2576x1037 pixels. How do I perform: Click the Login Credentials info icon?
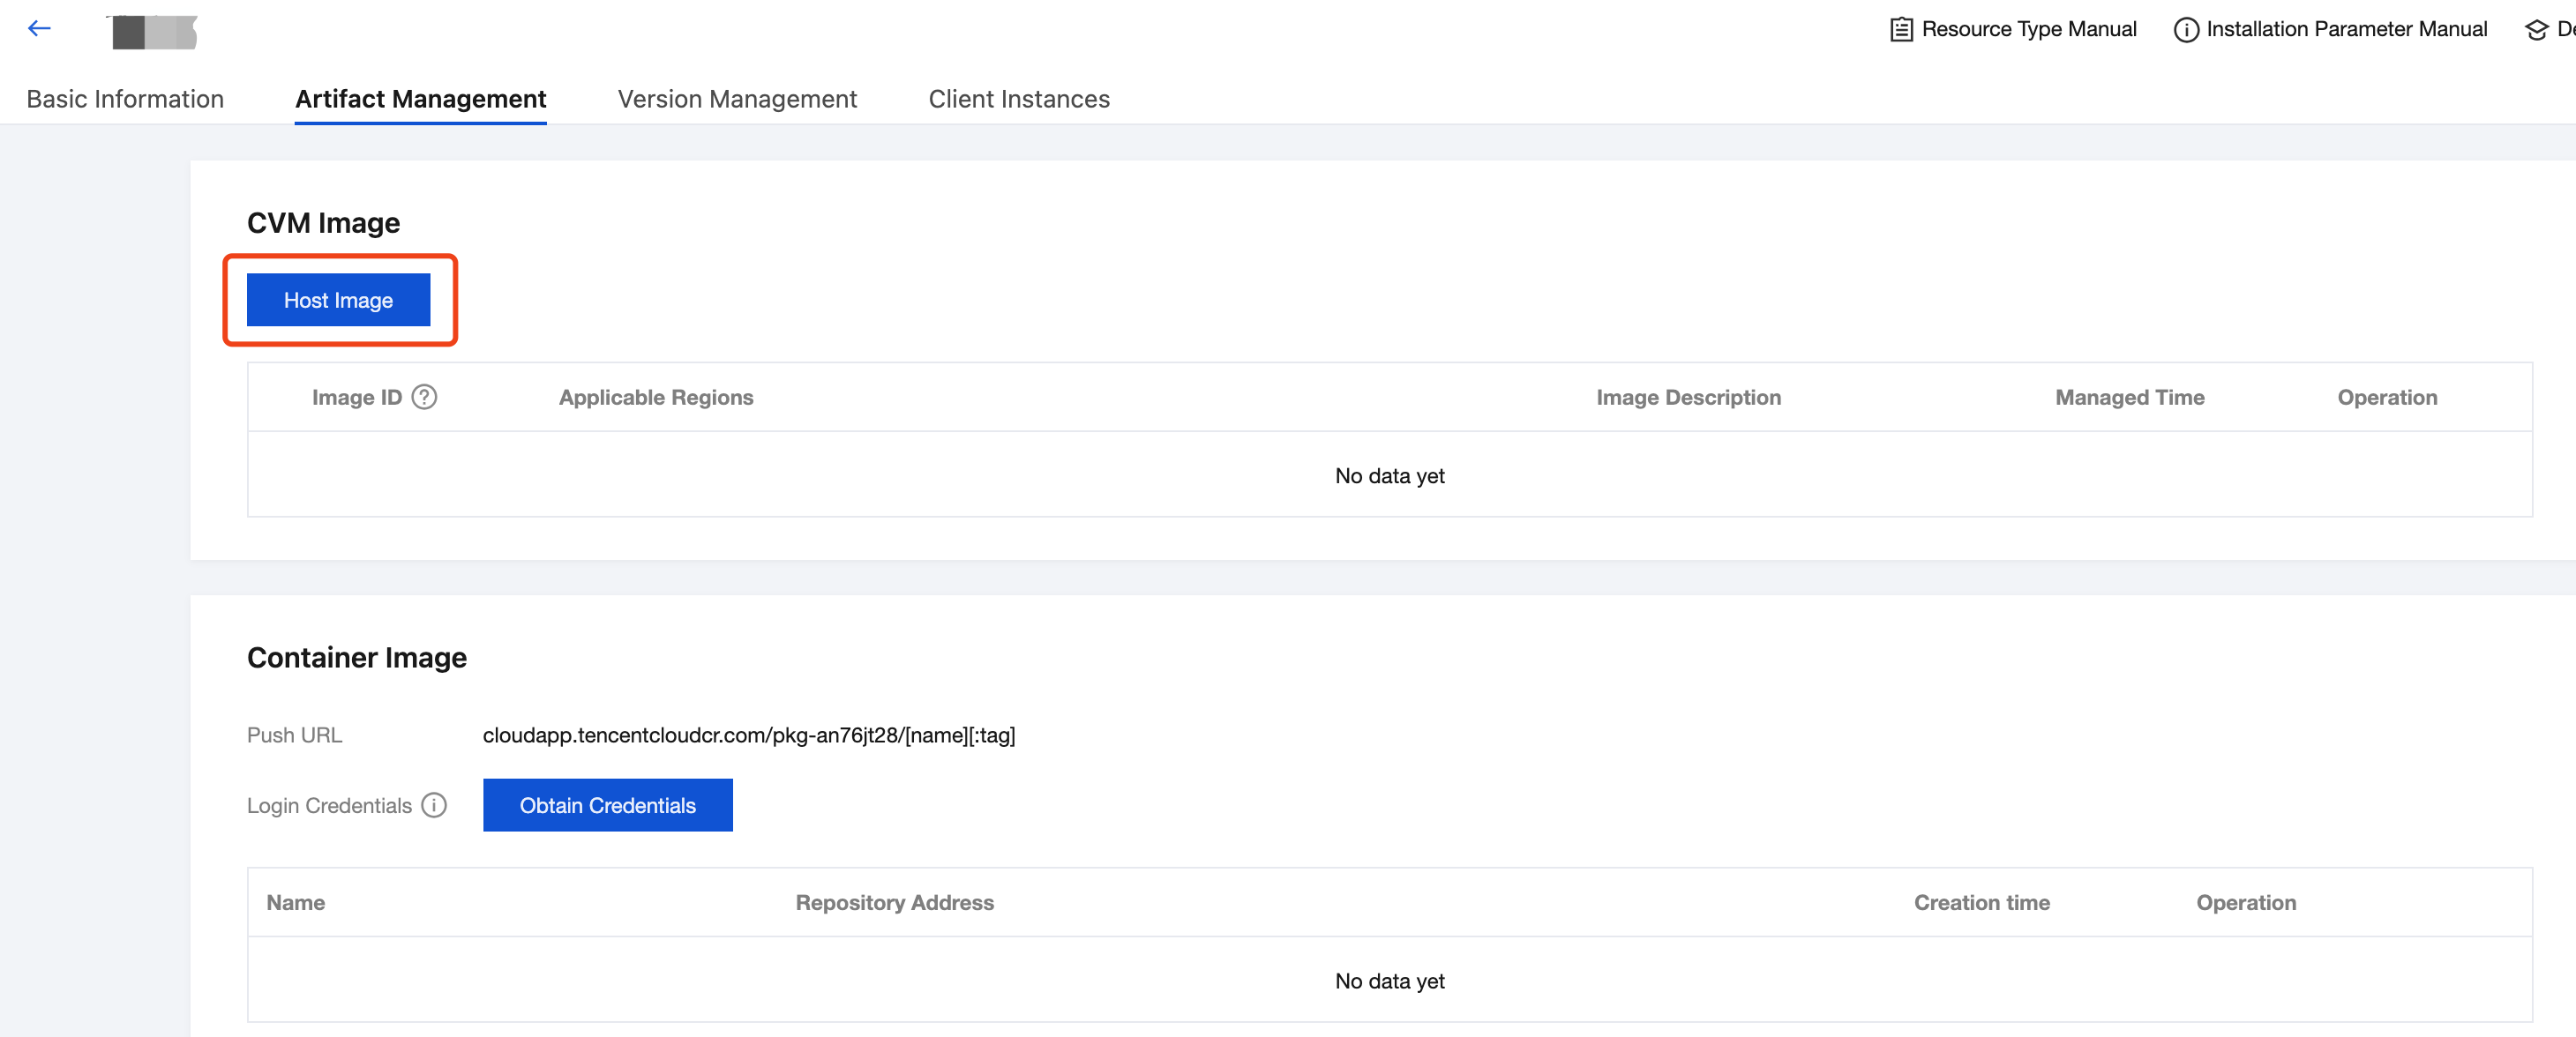coord(434,805)
